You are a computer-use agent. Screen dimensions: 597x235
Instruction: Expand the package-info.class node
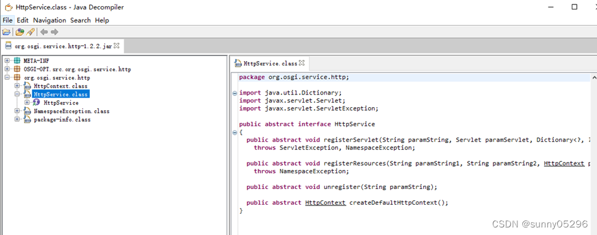tap(17, 120)
